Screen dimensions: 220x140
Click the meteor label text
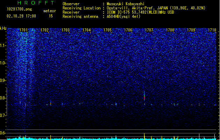point(50,11)
